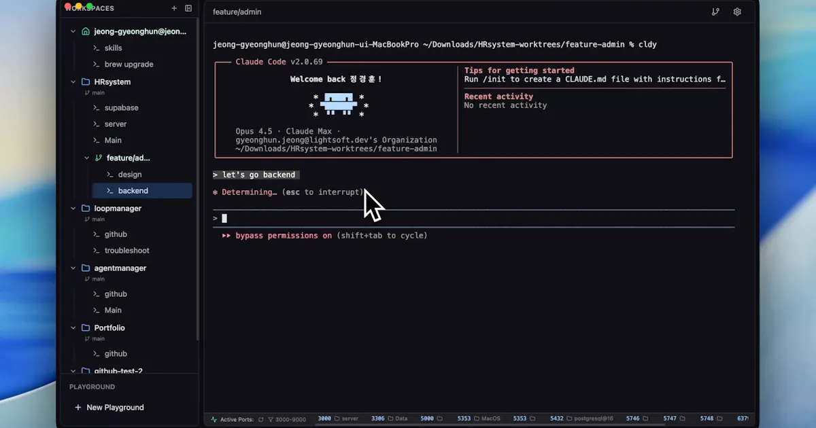Collapse Portfolio workspace chevron
Image resolution: width=816 pixels, height=428 pixels.
pos(73,327)
